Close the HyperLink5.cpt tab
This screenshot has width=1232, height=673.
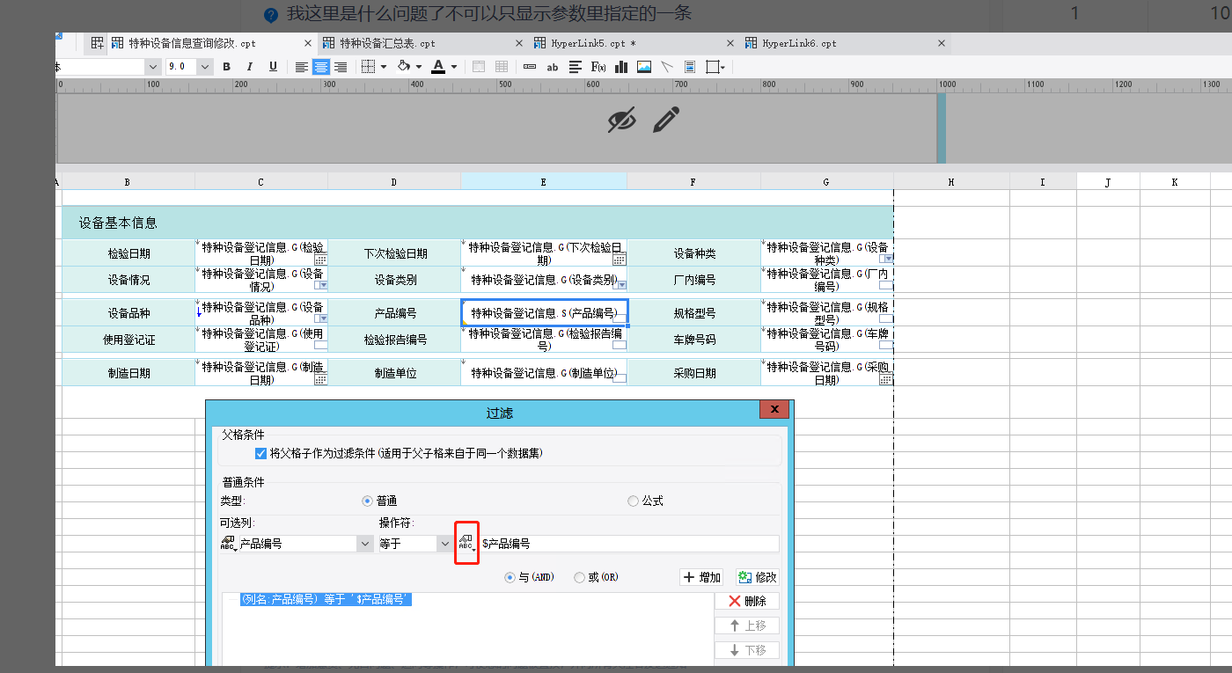click(x=730, y=43)
